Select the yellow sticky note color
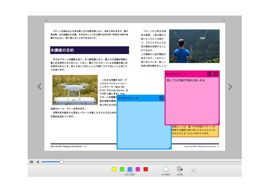 (x=114, y=169)
